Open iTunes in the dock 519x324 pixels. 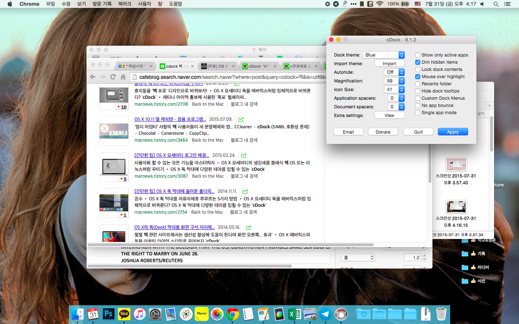coord(140,314)
